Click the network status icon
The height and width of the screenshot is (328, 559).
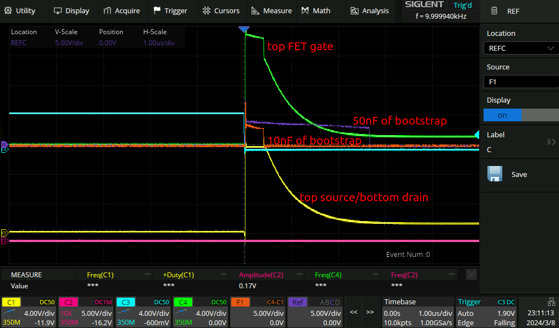point(551,302)
